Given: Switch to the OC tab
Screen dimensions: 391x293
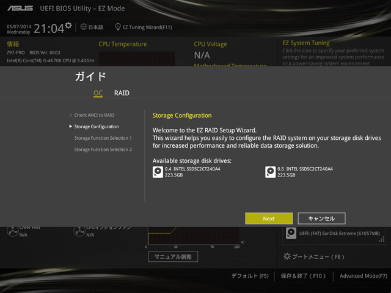Looking at the screenshot, I should coord(98,93).
